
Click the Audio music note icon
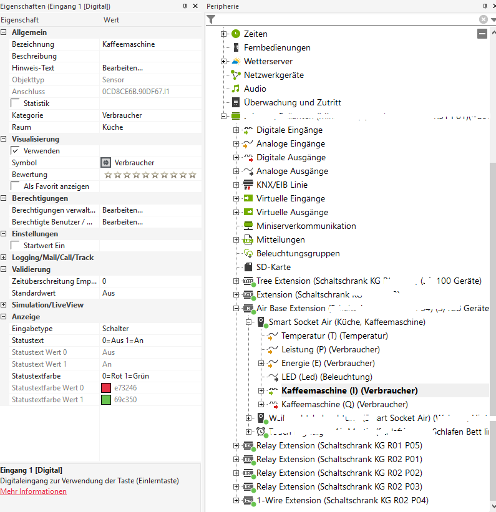236,89
